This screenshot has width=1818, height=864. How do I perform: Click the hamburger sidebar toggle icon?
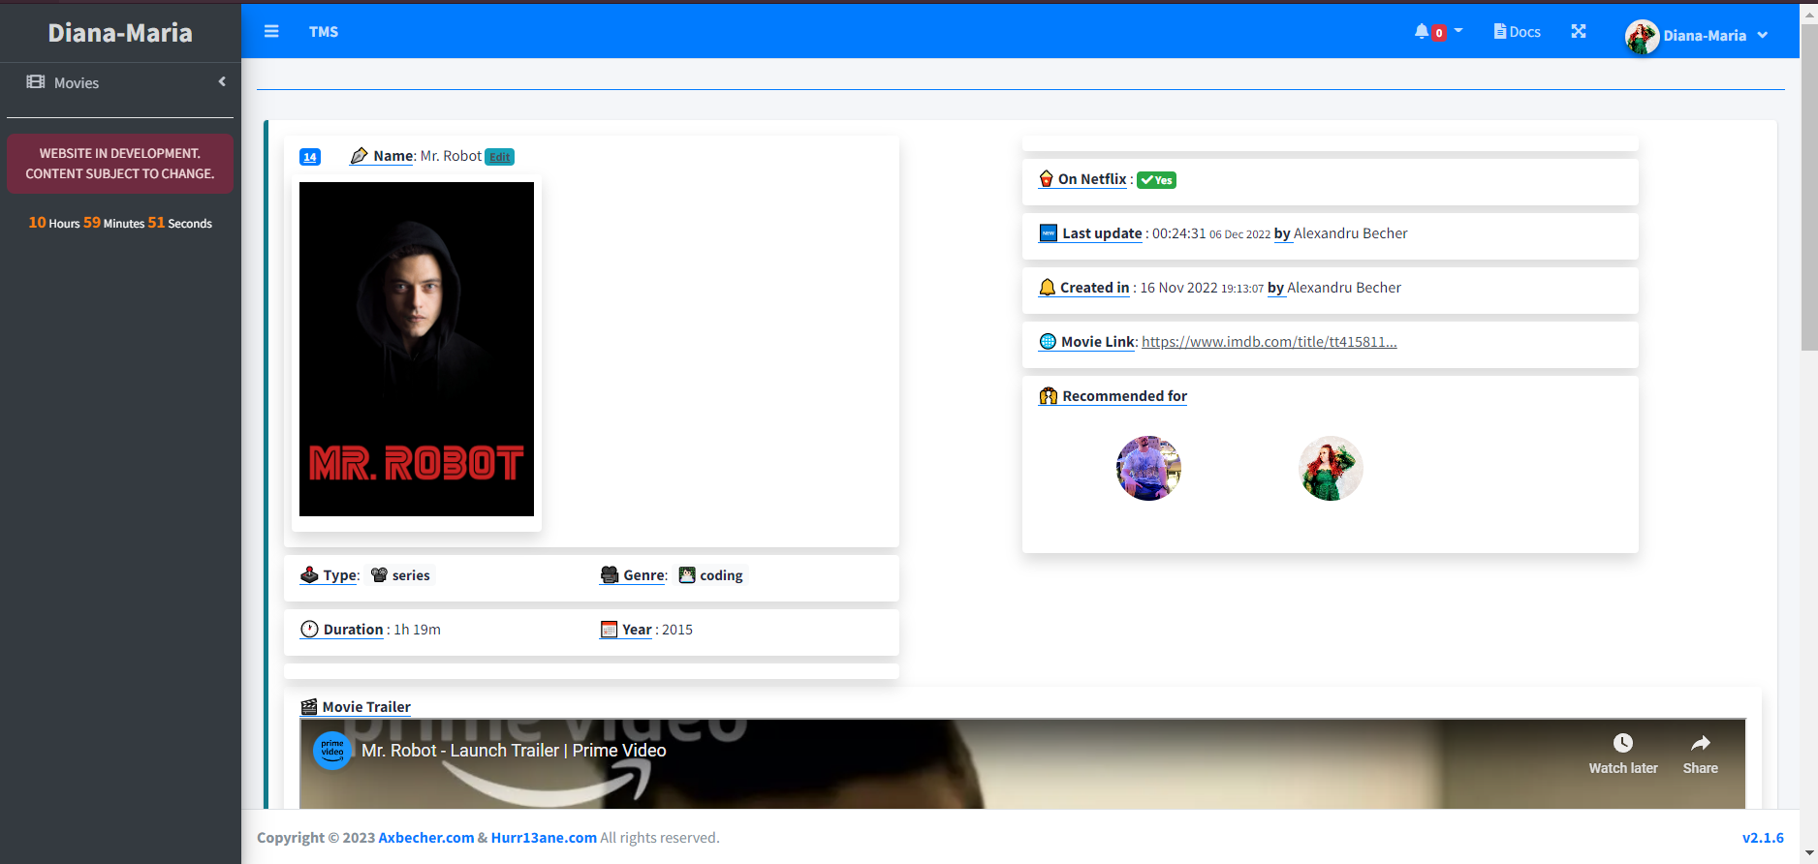point(271,32)
